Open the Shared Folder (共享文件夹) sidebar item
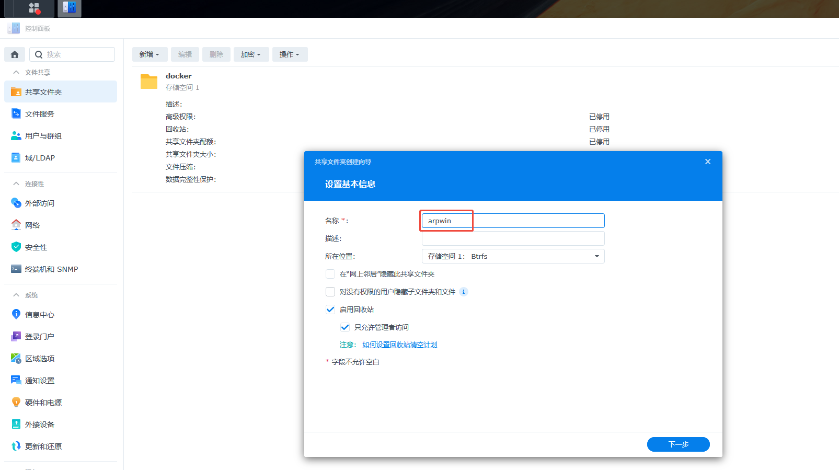Image resolution: width=839 pixels, height=470 pixels. 43,92
